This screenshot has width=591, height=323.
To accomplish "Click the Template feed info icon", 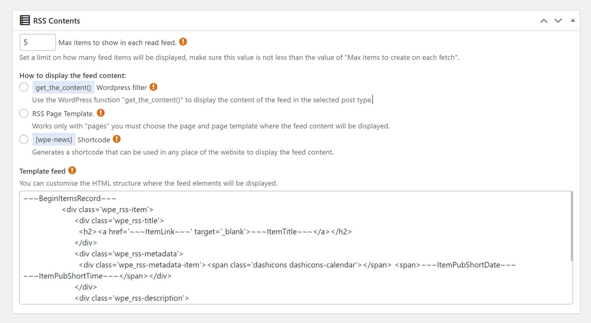I will point(72,170).
